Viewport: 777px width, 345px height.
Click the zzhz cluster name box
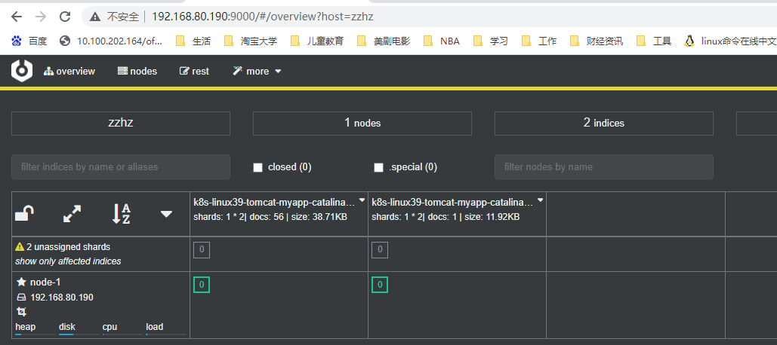121,123
